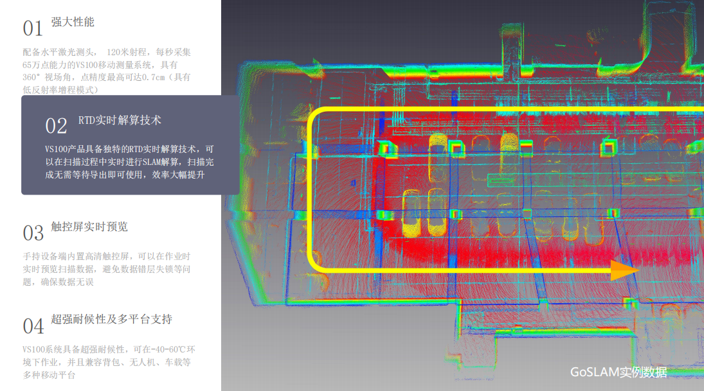Click the large number 02

click(x=56, y=126)
